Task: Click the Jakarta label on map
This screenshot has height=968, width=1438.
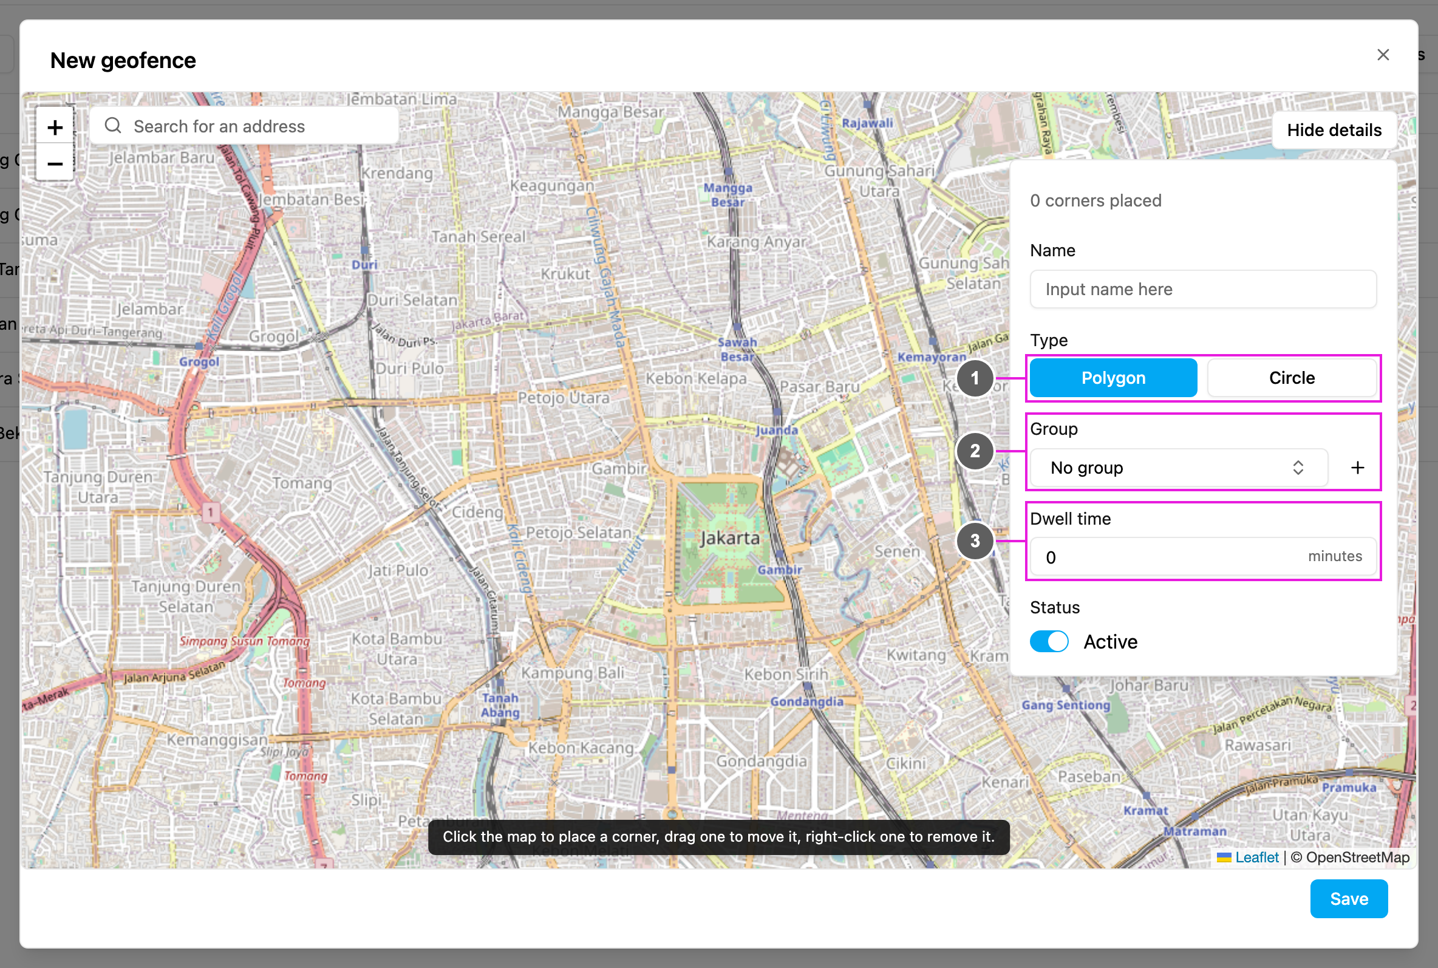Action: [x=729, y=538]
